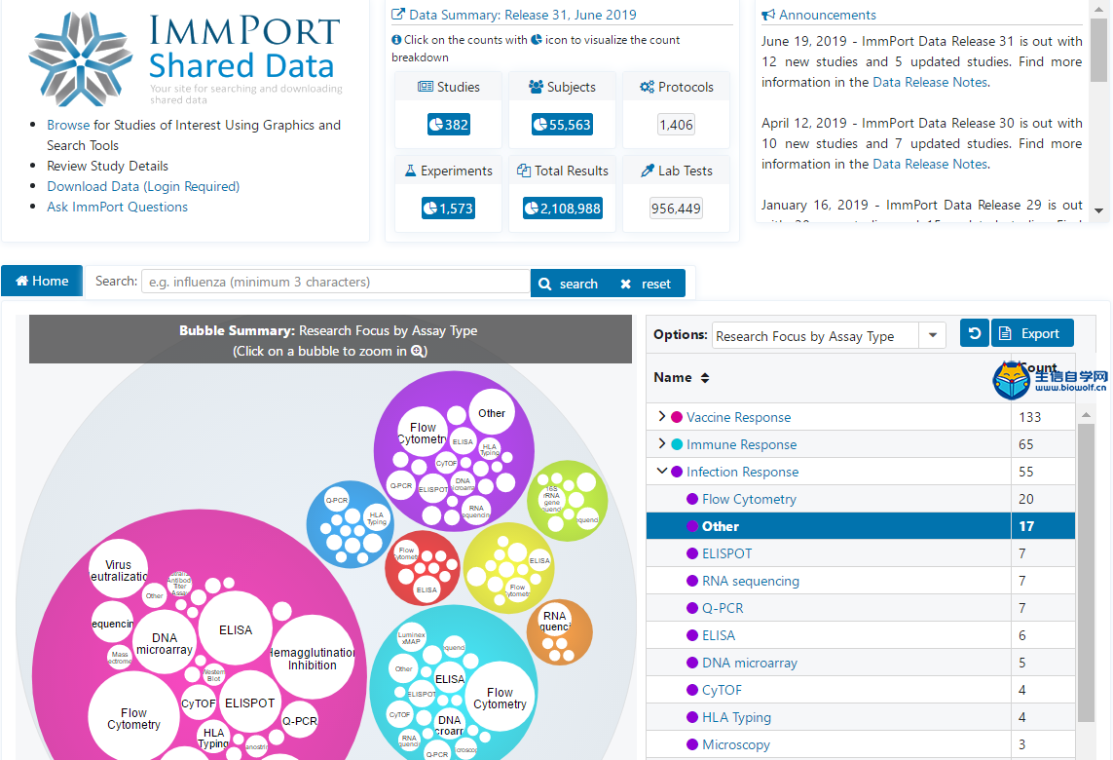Export the table with the Export button

1032,333
